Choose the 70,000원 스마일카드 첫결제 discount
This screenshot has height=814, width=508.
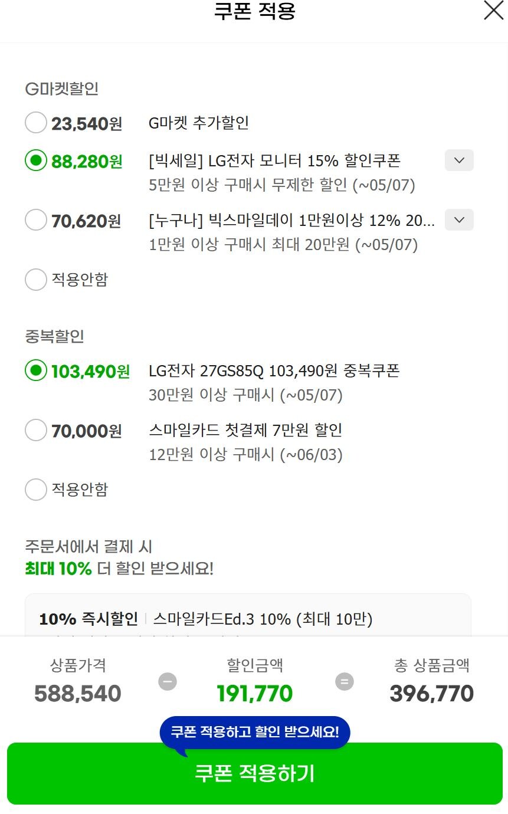coord(36,431)
